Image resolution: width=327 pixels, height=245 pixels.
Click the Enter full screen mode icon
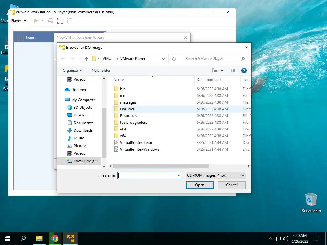60,21
